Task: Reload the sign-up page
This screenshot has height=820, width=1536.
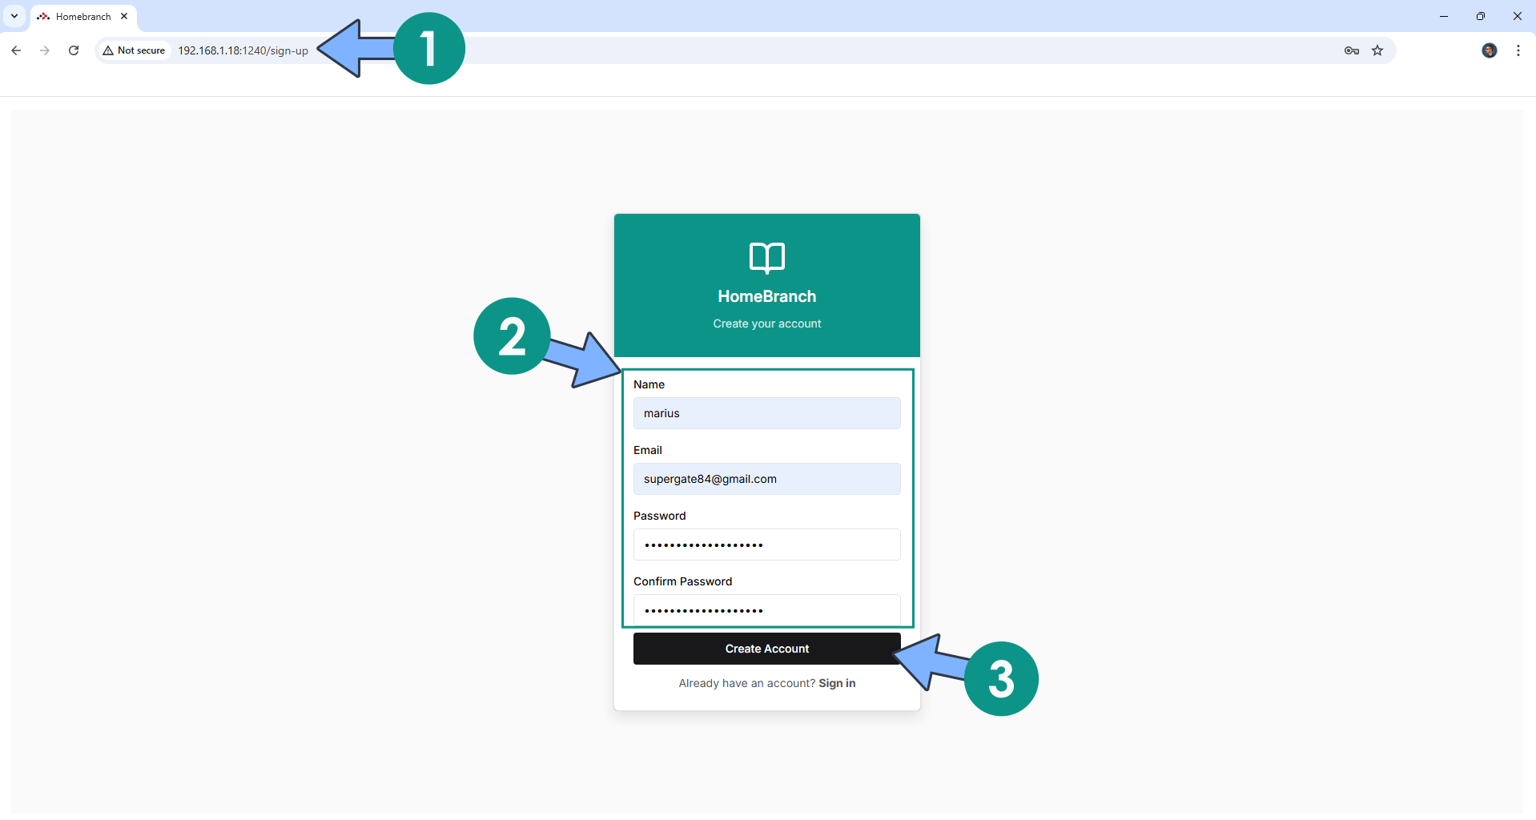Action: tap(74, 50)
